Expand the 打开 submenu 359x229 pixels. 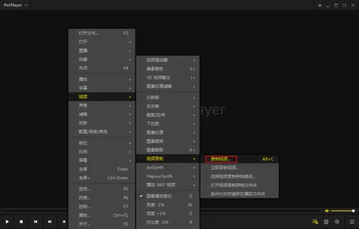coord(102,42)
